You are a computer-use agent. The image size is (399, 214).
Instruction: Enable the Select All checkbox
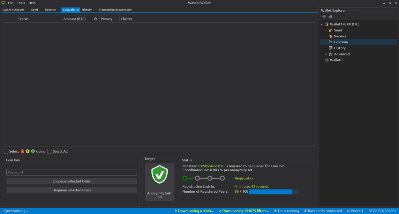(50, 152)
